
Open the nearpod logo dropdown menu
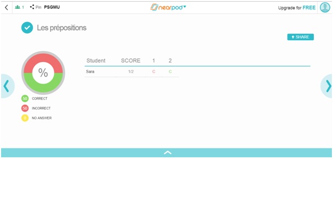point(168,7)
